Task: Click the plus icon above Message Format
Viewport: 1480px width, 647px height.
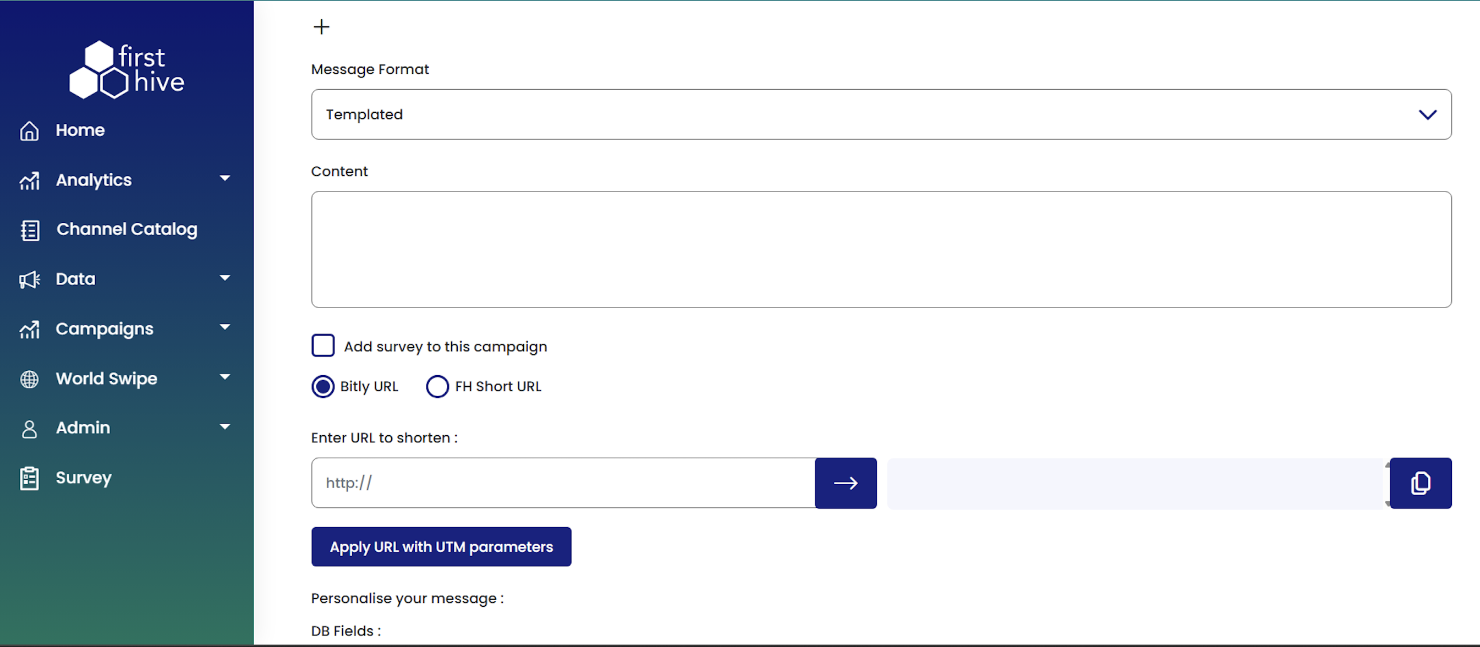Action: 321,26
